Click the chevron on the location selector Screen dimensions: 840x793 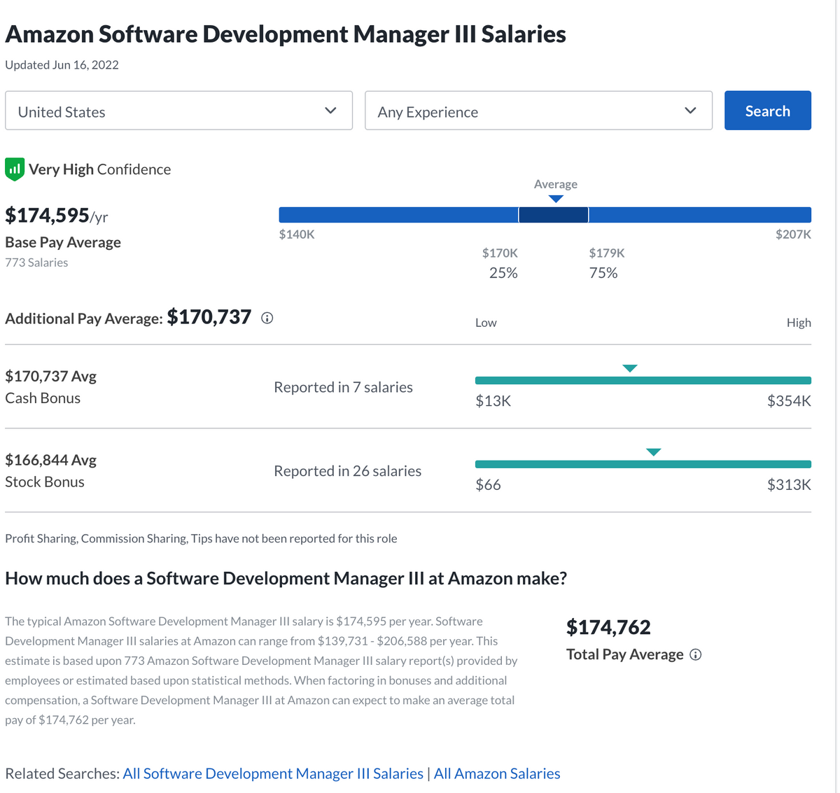(330, 110)
